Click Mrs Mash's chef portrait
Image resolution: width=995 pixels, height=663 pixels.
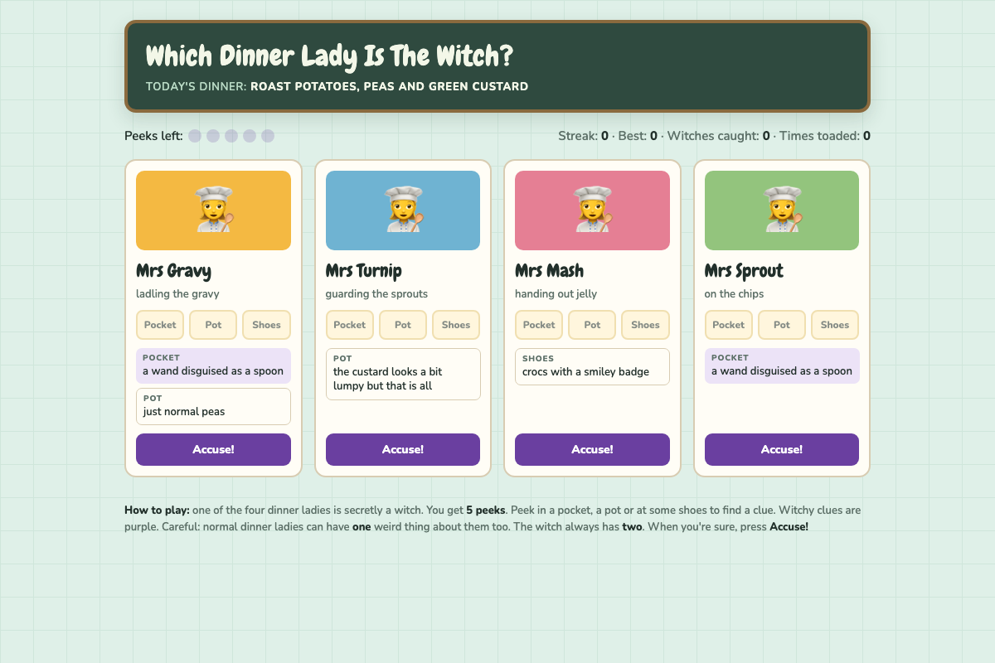coord(592,211)
